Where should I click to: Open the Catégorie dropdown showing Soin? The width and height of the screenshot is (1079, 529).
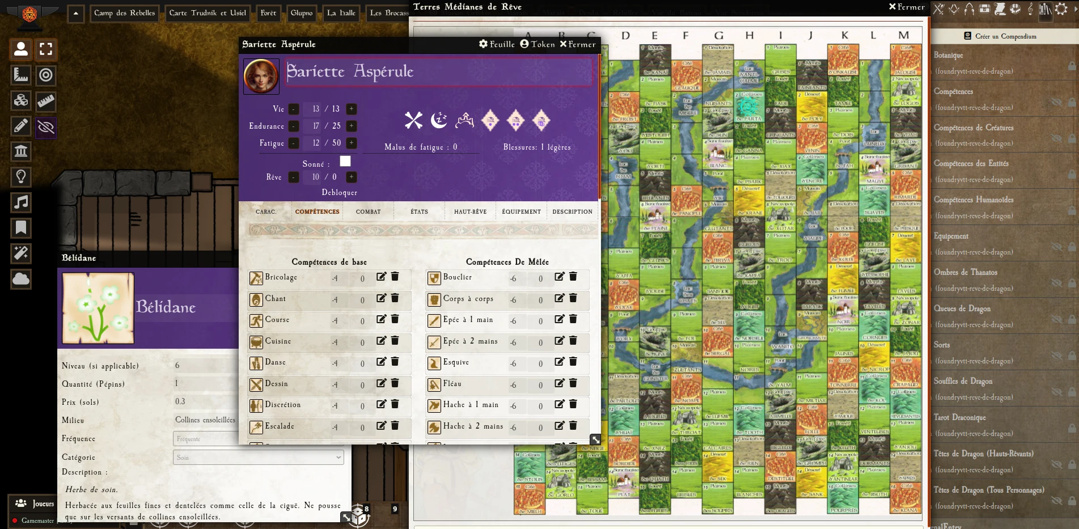coord(259,457)
